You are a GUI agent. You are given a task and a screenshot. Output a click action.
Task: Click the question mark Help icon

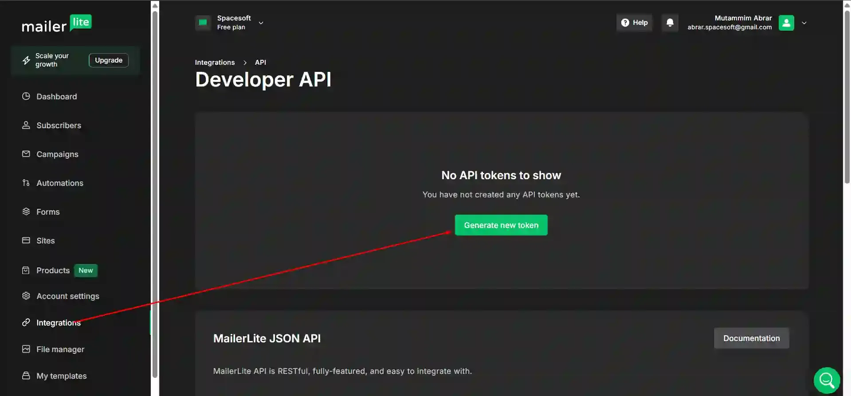tap(625, 23)
